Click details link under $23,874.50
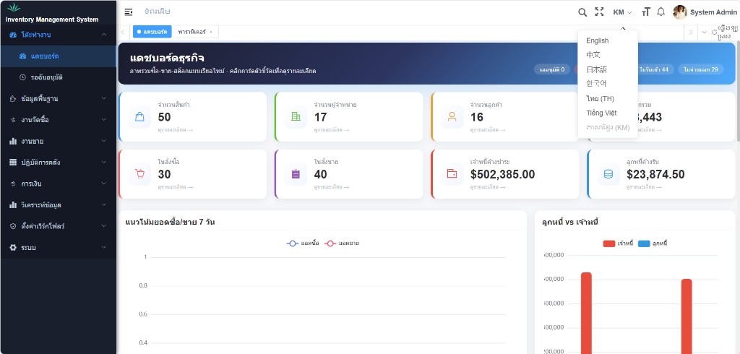 pos(644,187)
